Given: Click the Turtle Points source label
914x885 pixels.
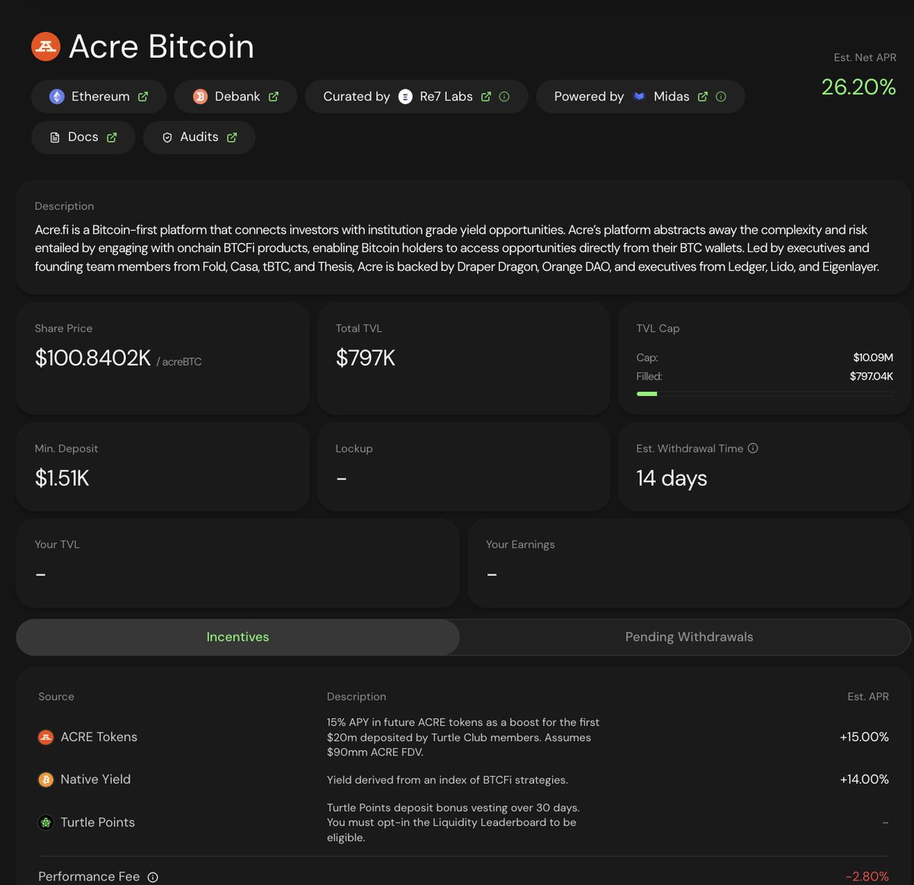Looking at the screenshot, I should [x=97, y=823].
